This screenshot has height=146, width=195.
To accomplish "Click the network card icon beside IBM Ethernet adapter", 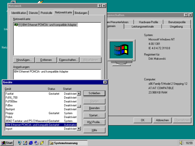I will tap(16, 25).
